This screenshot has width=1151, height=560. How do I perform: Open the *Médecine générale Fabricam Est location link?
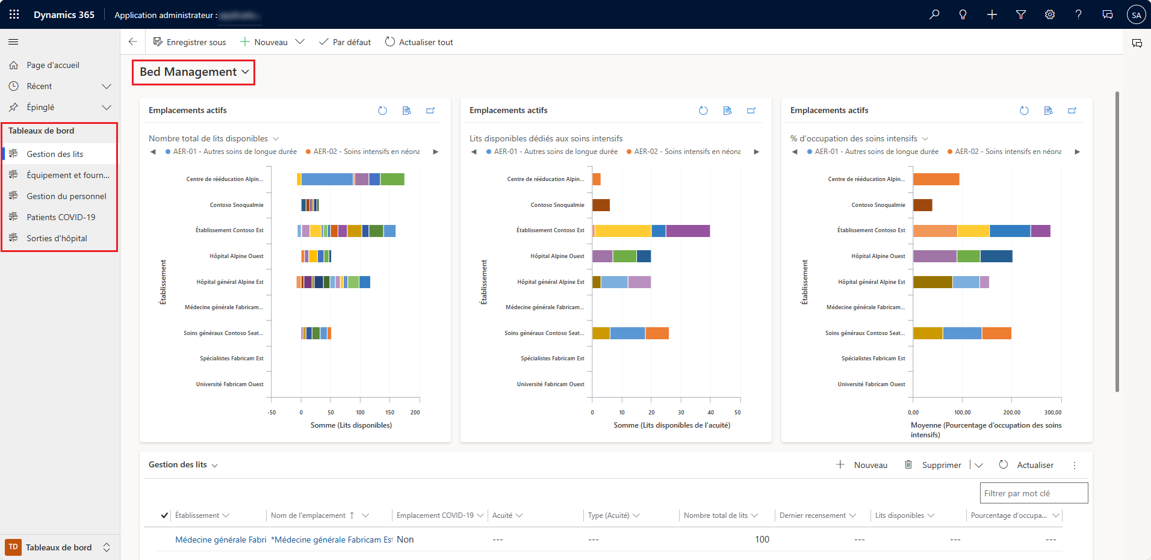pyautogui.click(x=332, y=540)
